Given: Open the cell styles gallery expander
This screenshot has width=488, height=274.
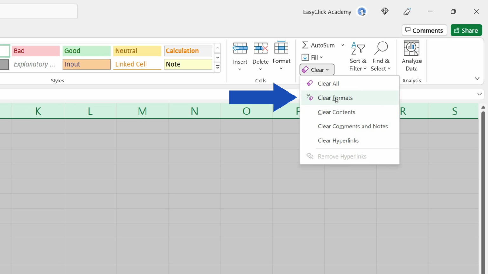Looking at the screenshot, I should click(217, 67).
